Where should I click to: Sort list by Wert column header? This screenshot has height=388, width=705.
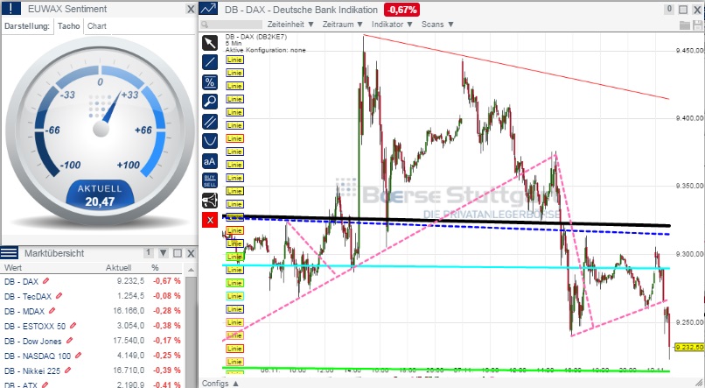tap(13, 268)
